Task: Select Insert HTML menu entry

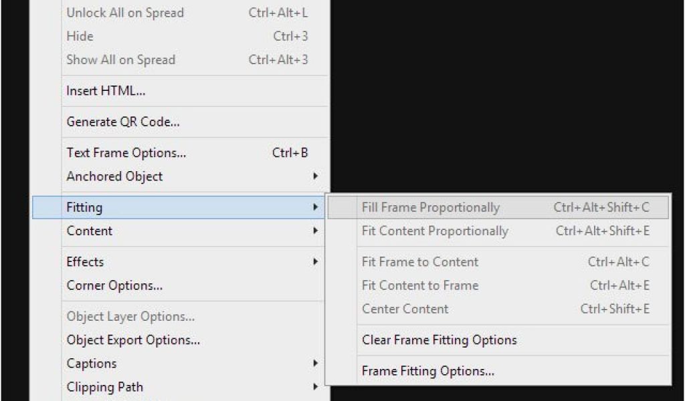Action: click(x=106, y=91)
